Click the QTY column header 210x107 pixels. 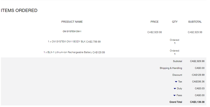point(175,22)
